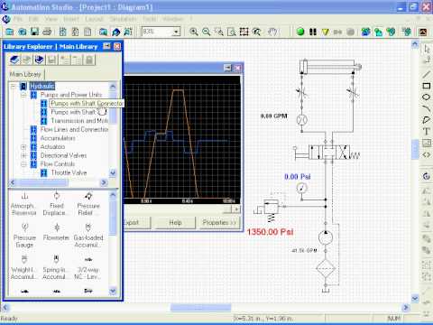Select the arrow selection tool

[x=427, y=49]
